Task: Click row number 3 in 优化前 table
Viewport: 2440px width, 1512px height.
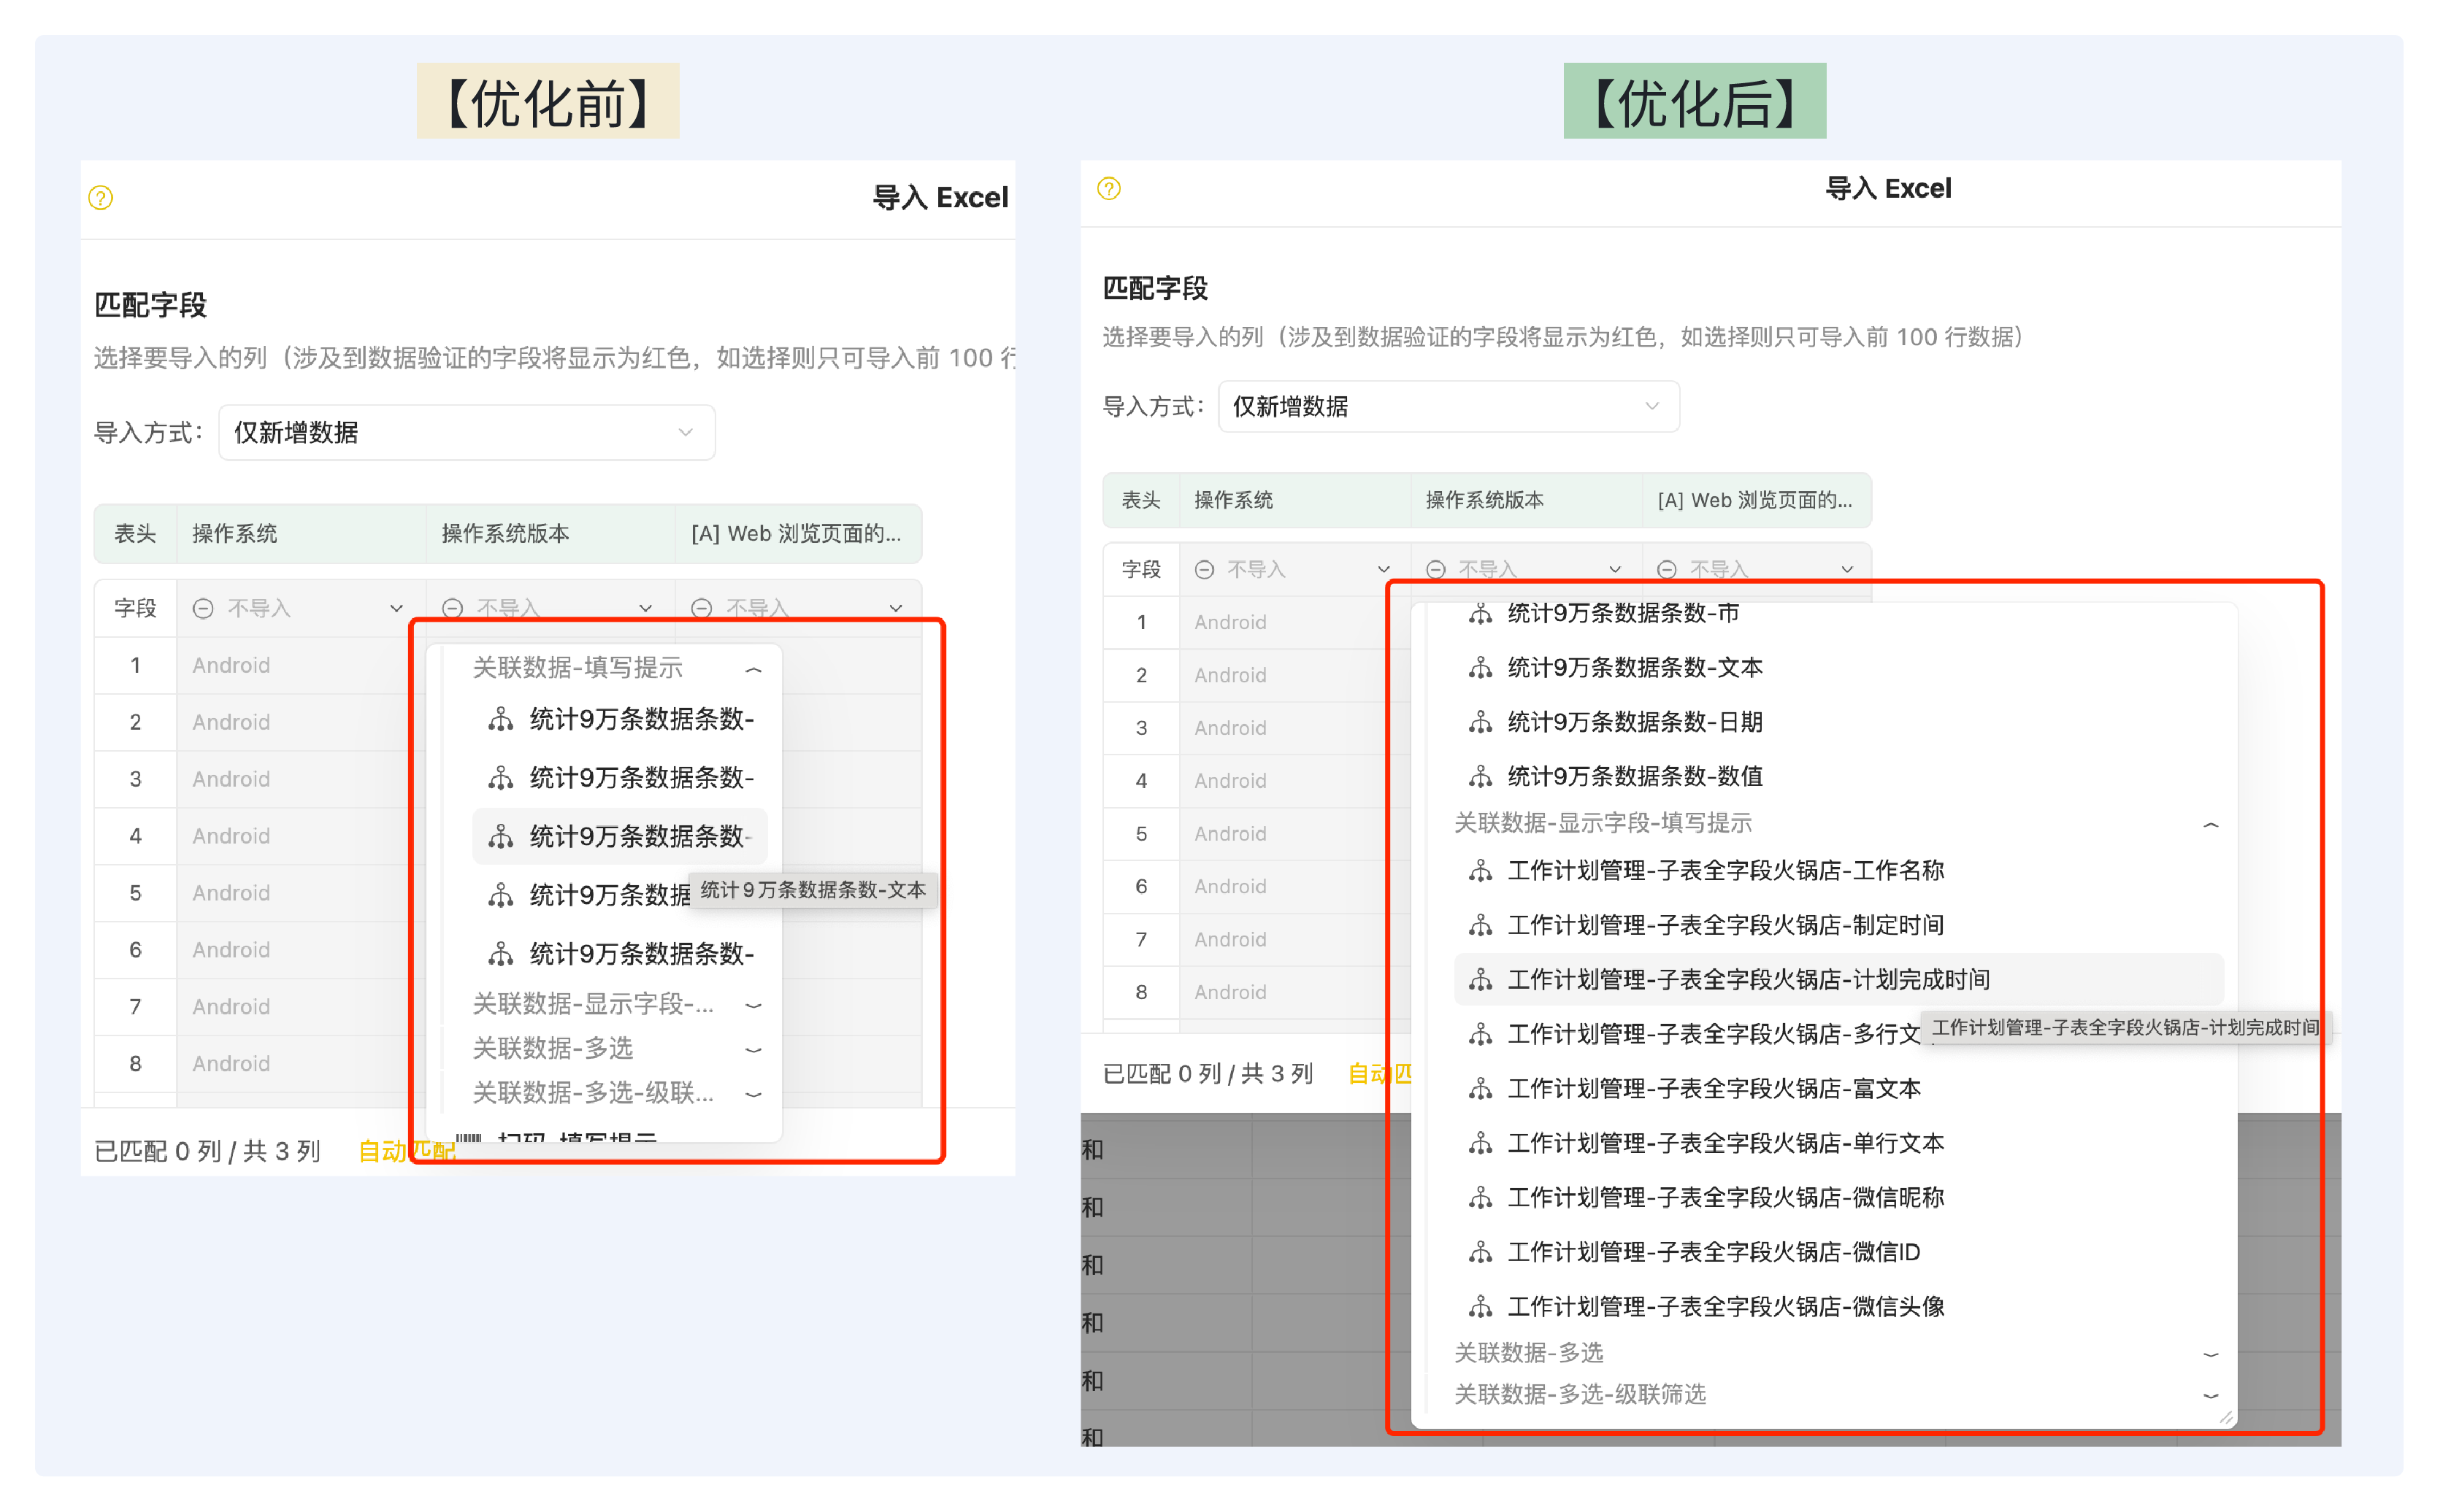Action: coord(135,779)
